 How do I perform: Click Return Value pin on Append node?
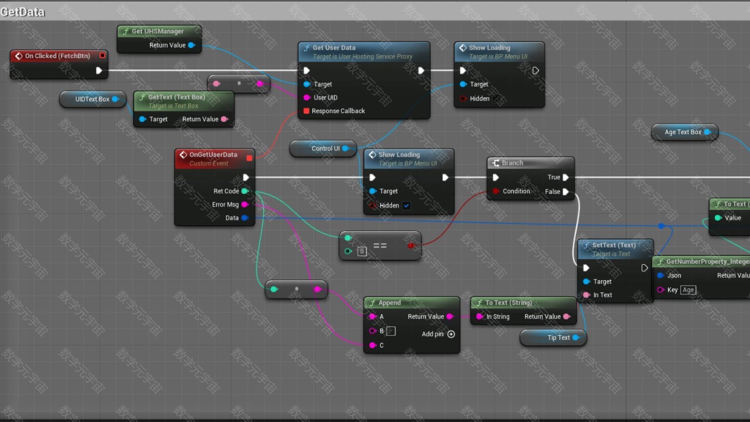450,316
